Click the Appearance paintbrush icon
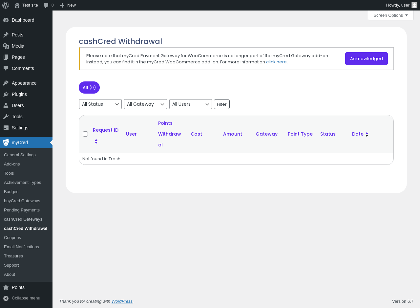The image size is (420, 308). point(6,83)
